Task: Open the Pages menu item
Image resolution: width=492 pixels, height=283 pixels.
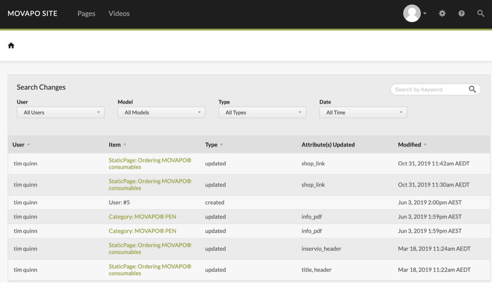Action: click(x=86, y=13)
